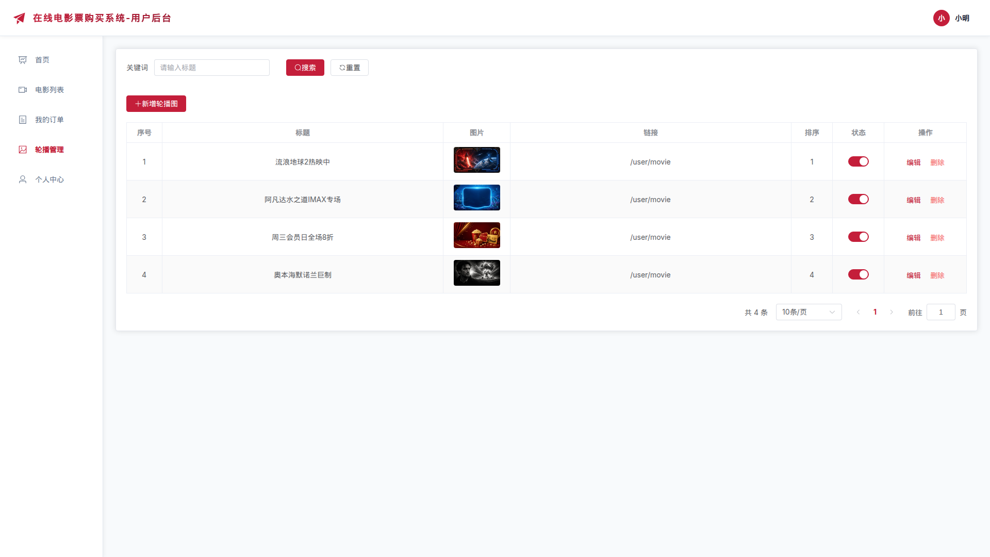This screenshot has width=990, height=557.
Task: Click title cell 周三会员日全场8折
Action: pos(303,237)
